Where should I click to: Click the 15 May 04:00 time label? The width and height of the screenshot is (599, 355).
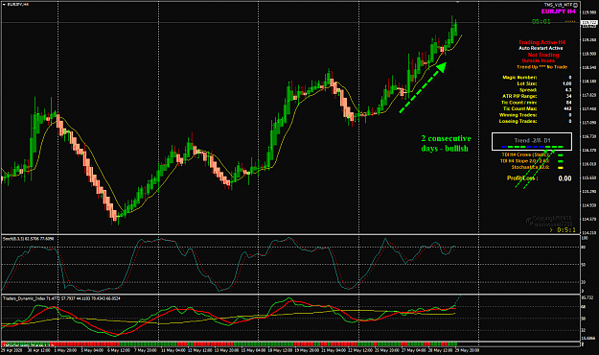click(x=254, y=350)
